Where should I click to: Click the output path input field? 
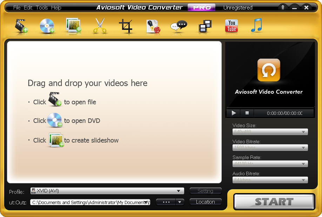click(90, 202)
